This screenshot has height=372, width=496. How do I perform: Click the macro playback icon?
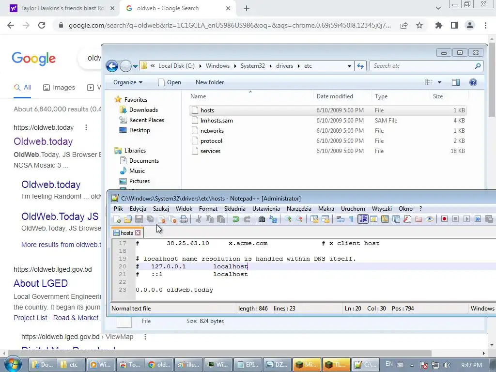pyautogui.click(x=466, y=219)
